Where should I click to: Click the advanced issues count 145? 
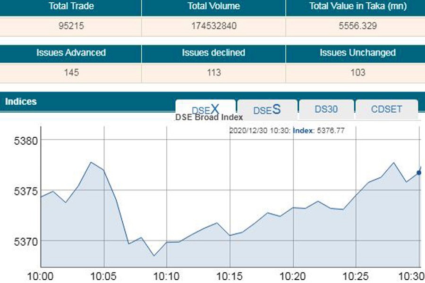tap(71, 73)
